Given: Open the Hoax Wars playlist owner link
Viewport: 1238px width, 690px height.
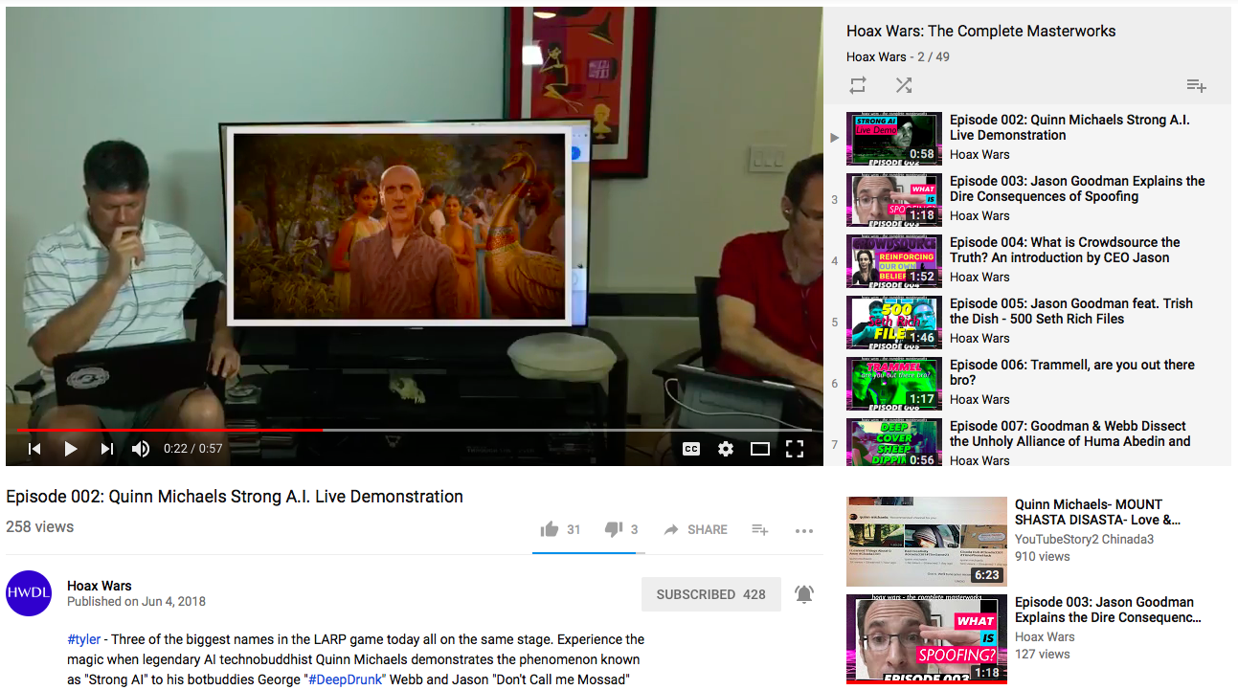Looking at the screenshot, I should [876, 56].
